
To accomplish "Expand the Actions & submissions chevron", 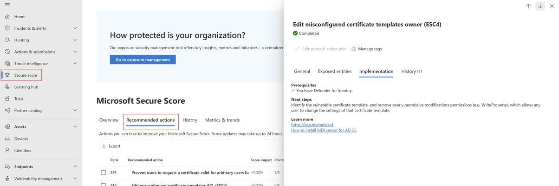I will click(75, 52).
